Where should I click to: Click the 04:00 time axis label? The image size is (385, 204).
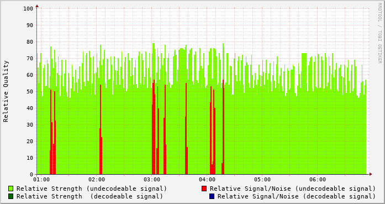[207, 180]
